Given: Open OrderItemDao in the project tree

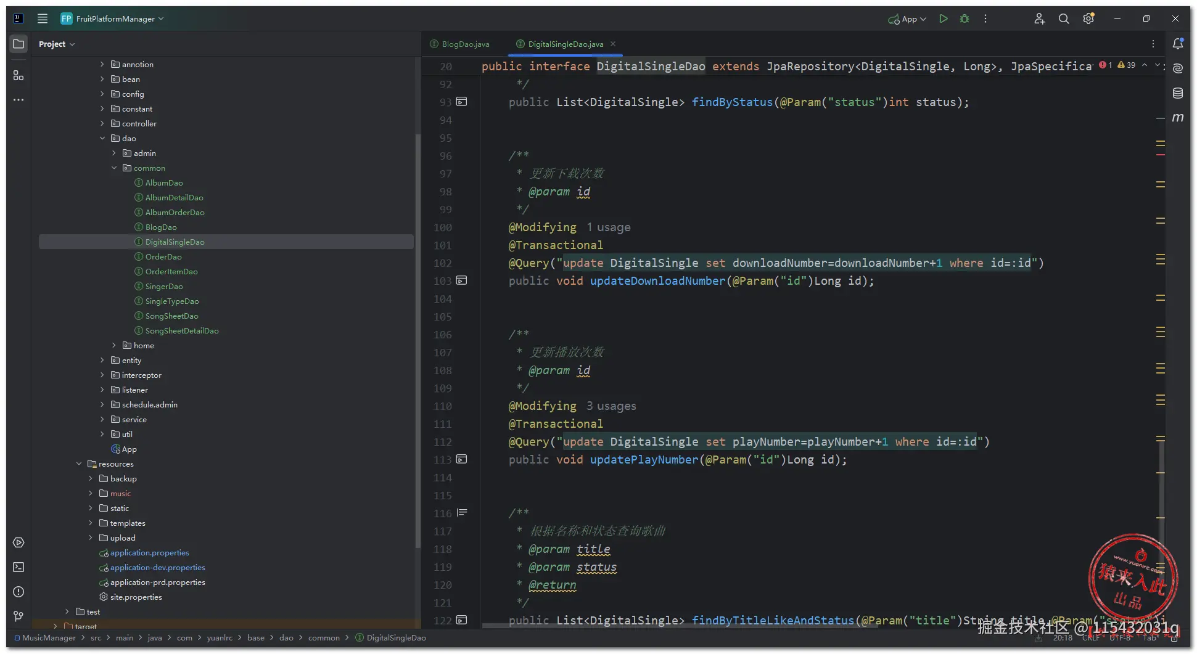Looking at the screenshot, I should pos(171,271).
